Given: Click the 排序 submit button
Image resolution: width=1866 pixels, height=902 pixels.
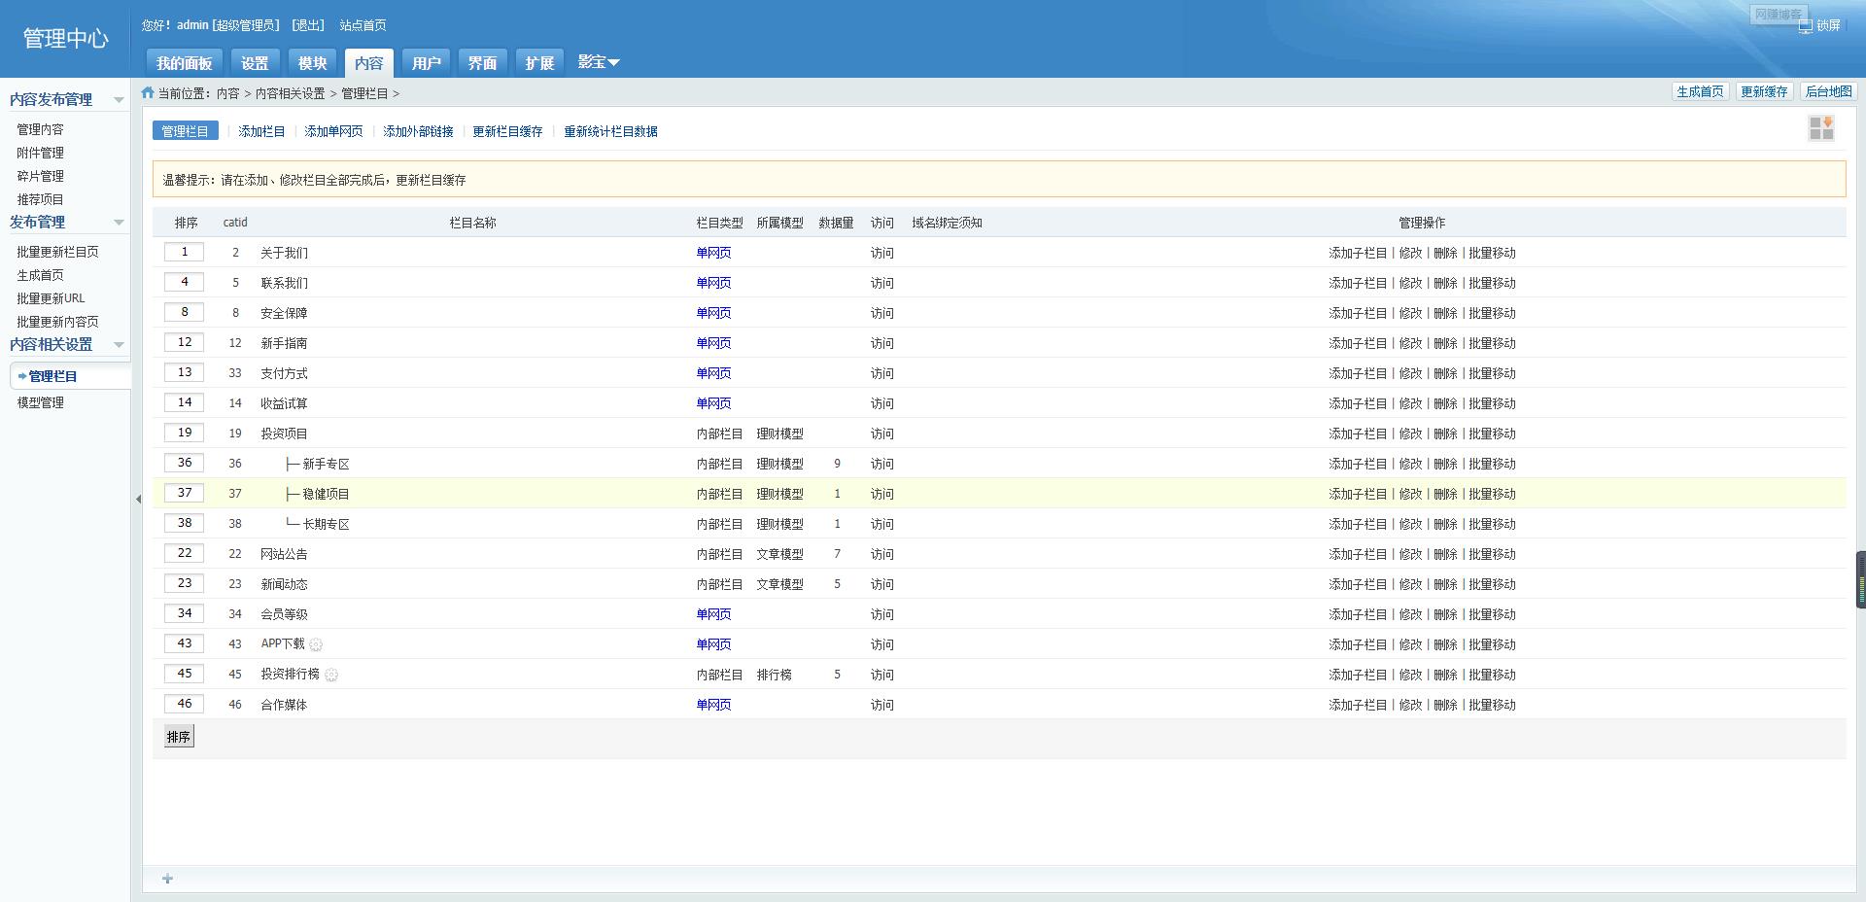Looking at the screenshot, I should tap(179, 737).
